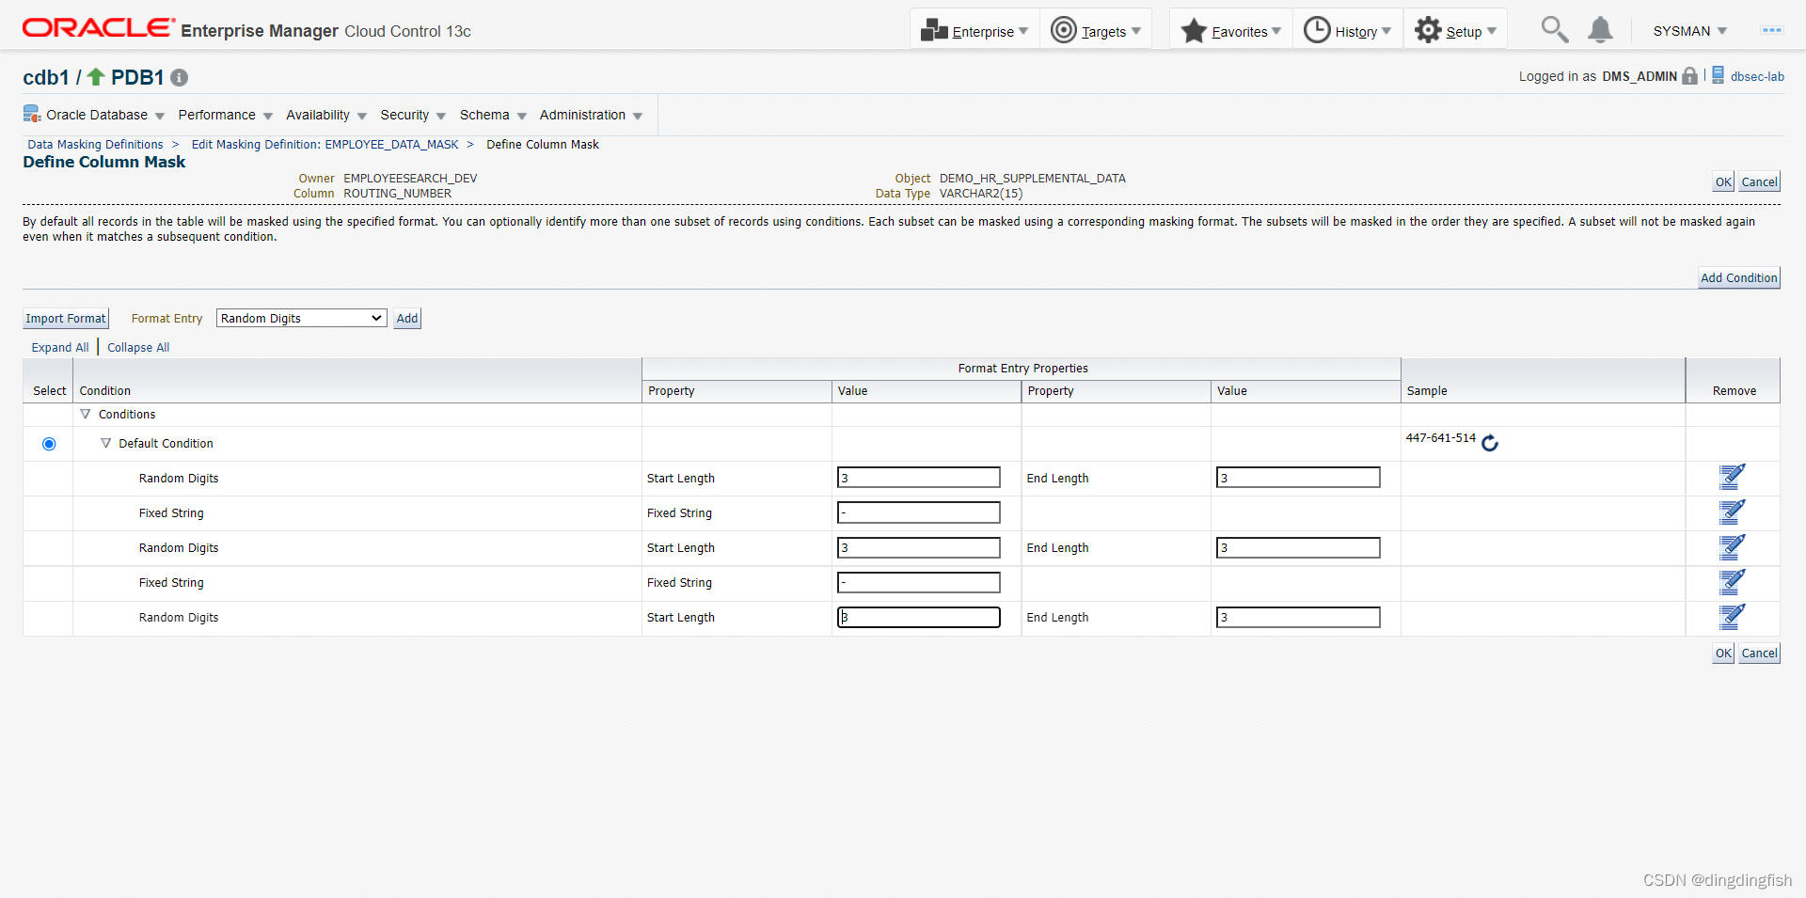The image size is (1806, 898).
Task: Click the Add button next to Format Entry
Action: coord(407,319)
